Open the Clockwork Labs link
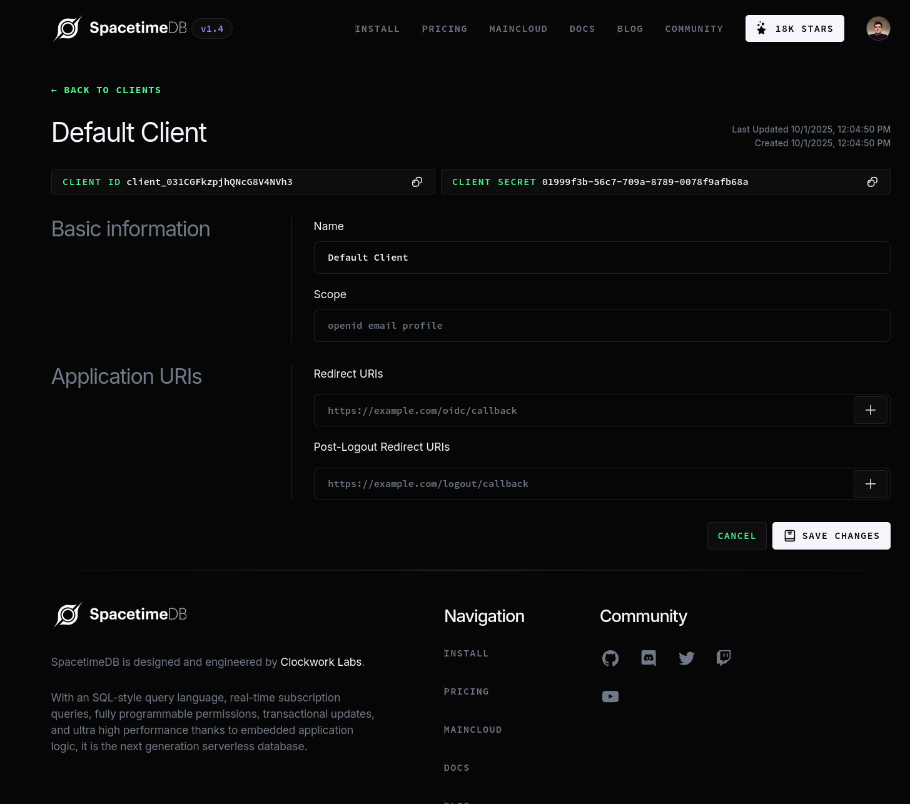910x804 pixels. pos(321,661)
